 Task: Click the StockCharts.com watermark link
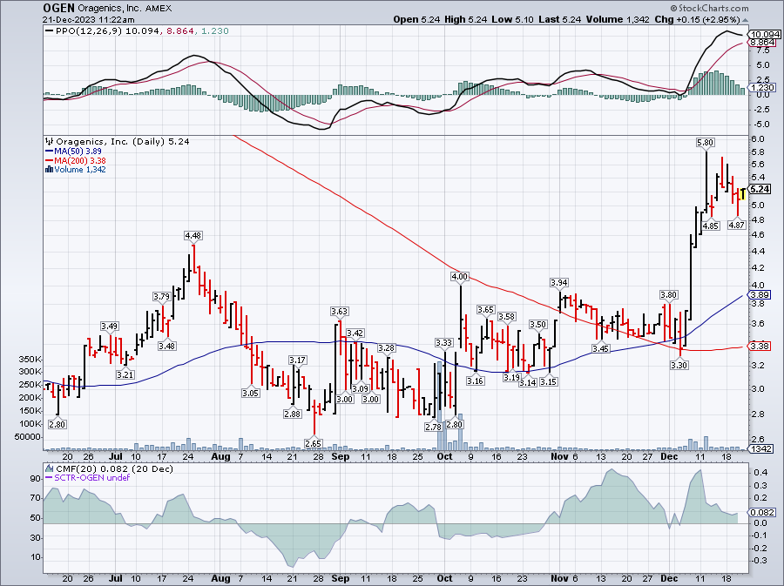click(x=713, y=8)
